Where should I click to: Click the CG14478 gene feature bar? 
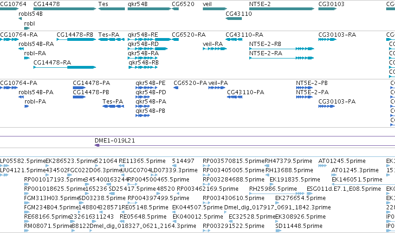click(65, 9)
